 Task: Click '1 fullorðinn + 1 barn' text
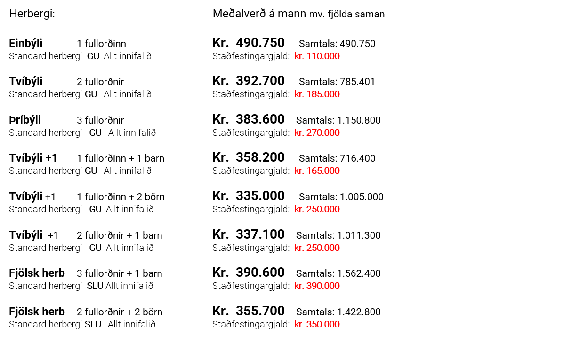[121, 158]
